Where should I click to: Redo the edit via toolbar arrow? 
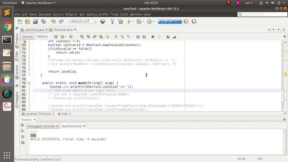coord(61,22)
